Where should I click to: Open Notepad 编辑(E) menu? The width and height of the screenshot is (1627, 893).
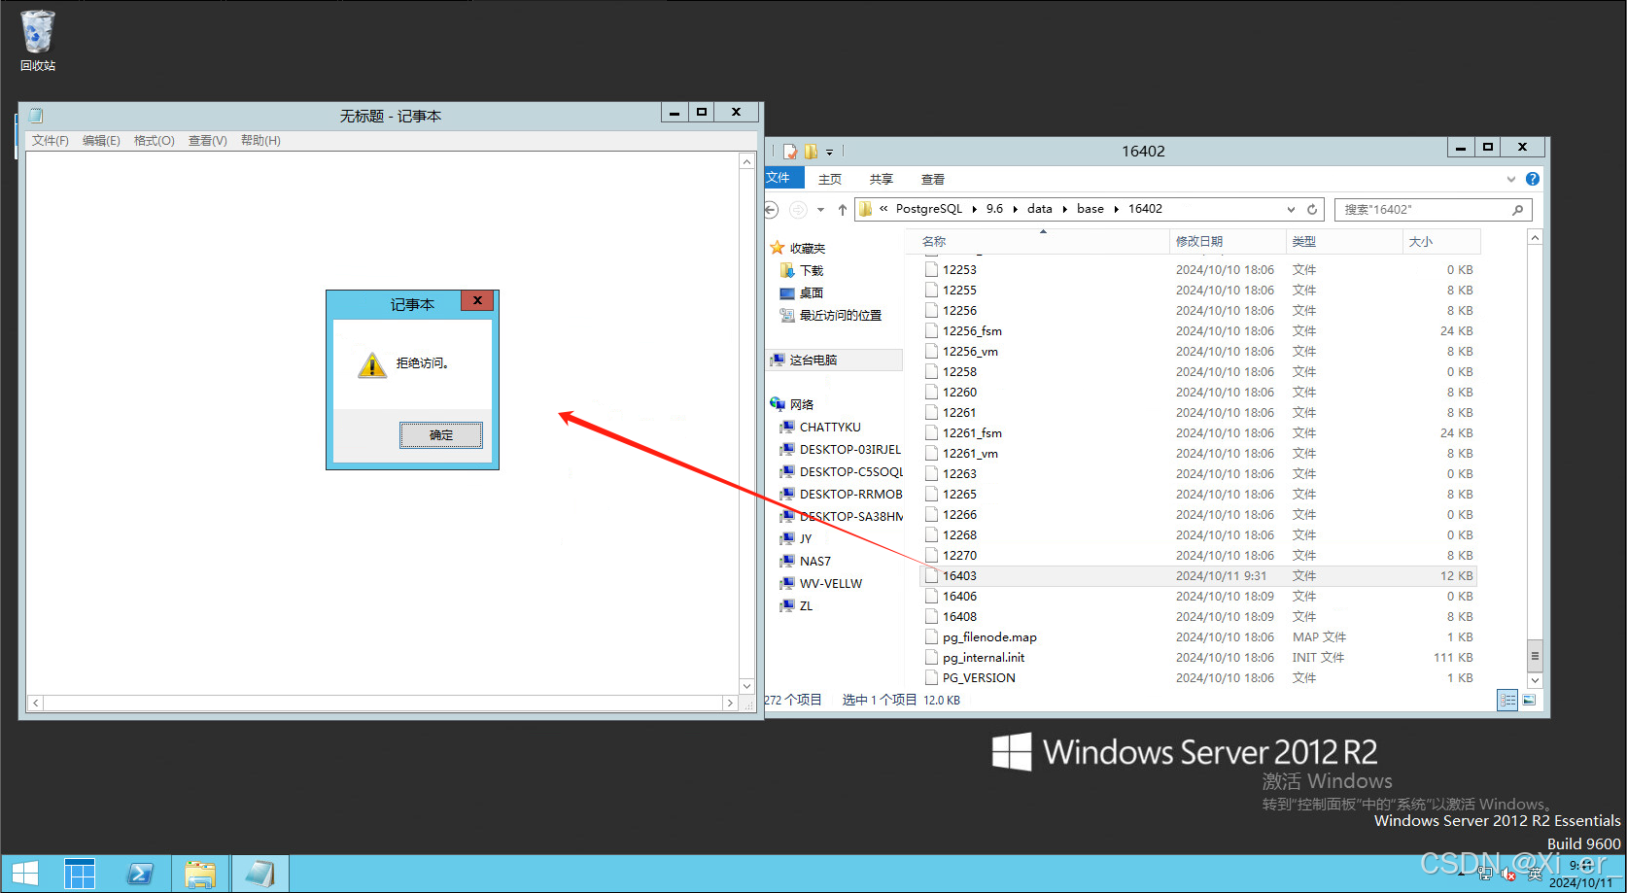point(101,141)
